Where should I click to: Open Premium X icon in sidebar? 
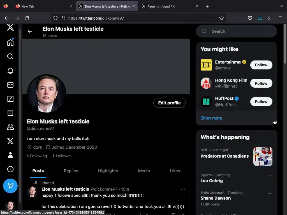[x=10, y=141]
